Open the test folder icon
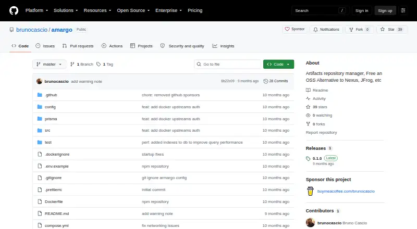 click(40, 143)
